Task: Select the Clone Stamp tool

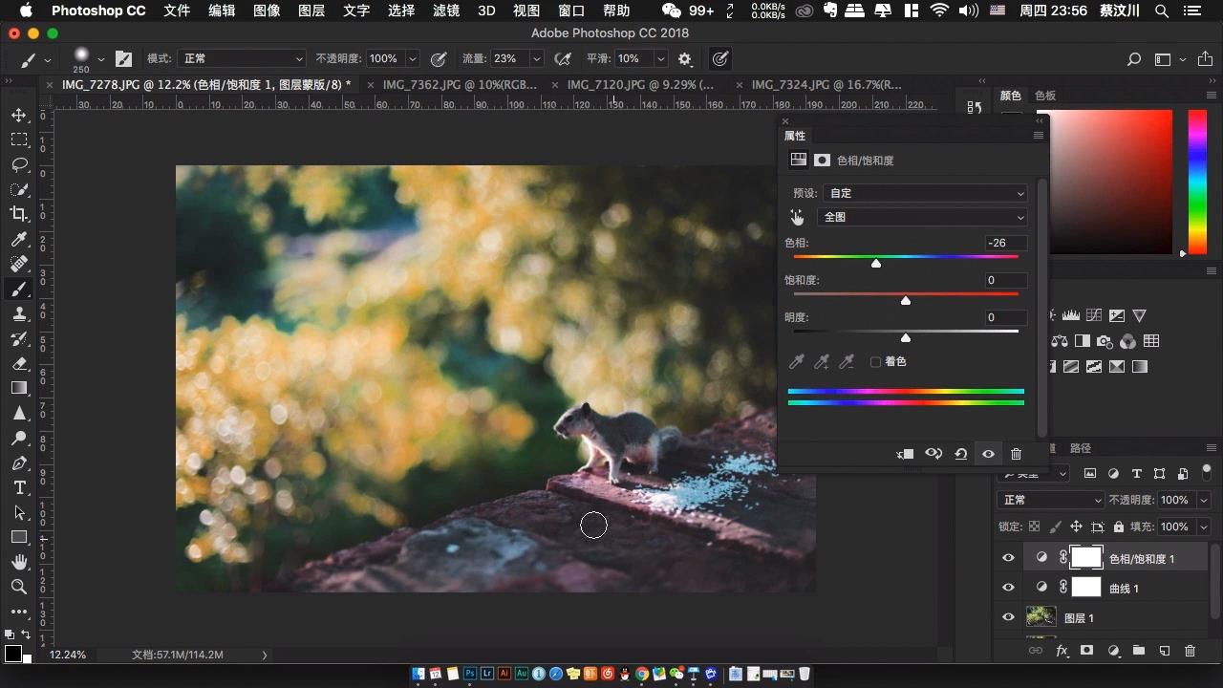Action: pos(19,313)
